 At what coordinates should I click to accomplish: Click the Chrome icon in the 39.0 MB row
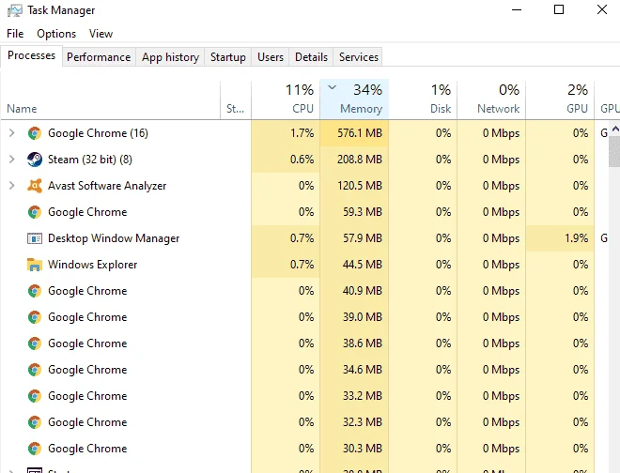pos(35,317)
